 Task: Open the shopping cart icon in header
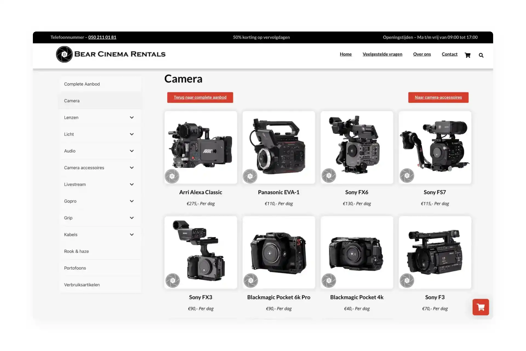tap(467, 55)
